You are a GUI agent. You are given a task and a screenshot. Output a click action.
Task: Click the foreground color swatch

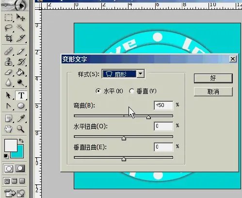pyautogui.click(x=11, y=145)
